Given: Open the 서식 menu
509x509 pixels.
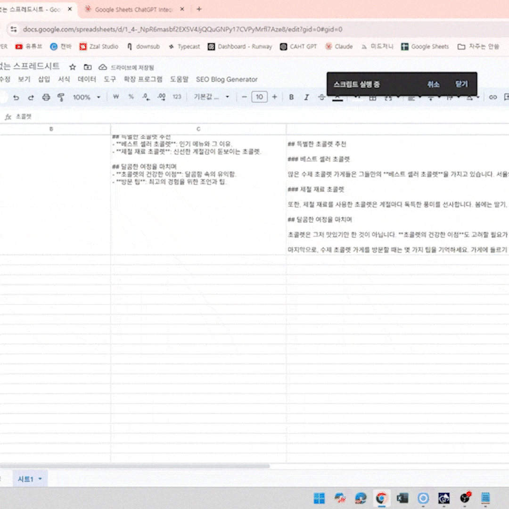Looking at the screenshot, I should point(64,79).
